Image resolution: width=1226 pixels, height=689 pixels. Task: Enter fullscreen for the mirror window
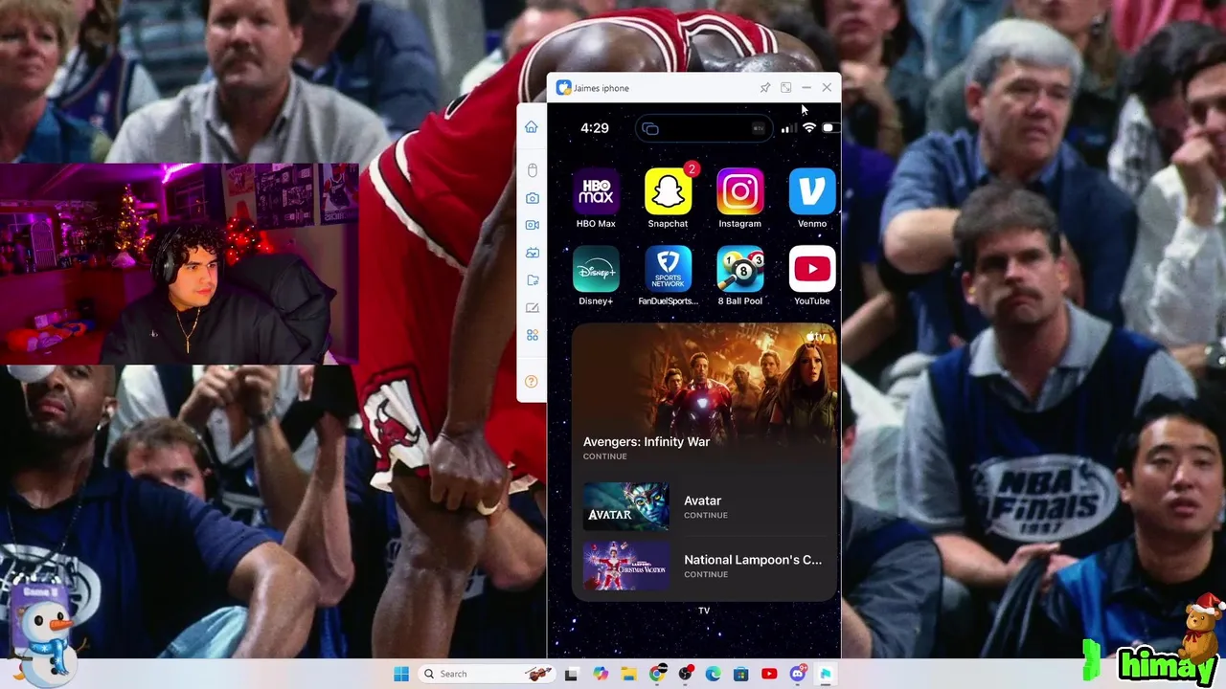tap(785, 88)
